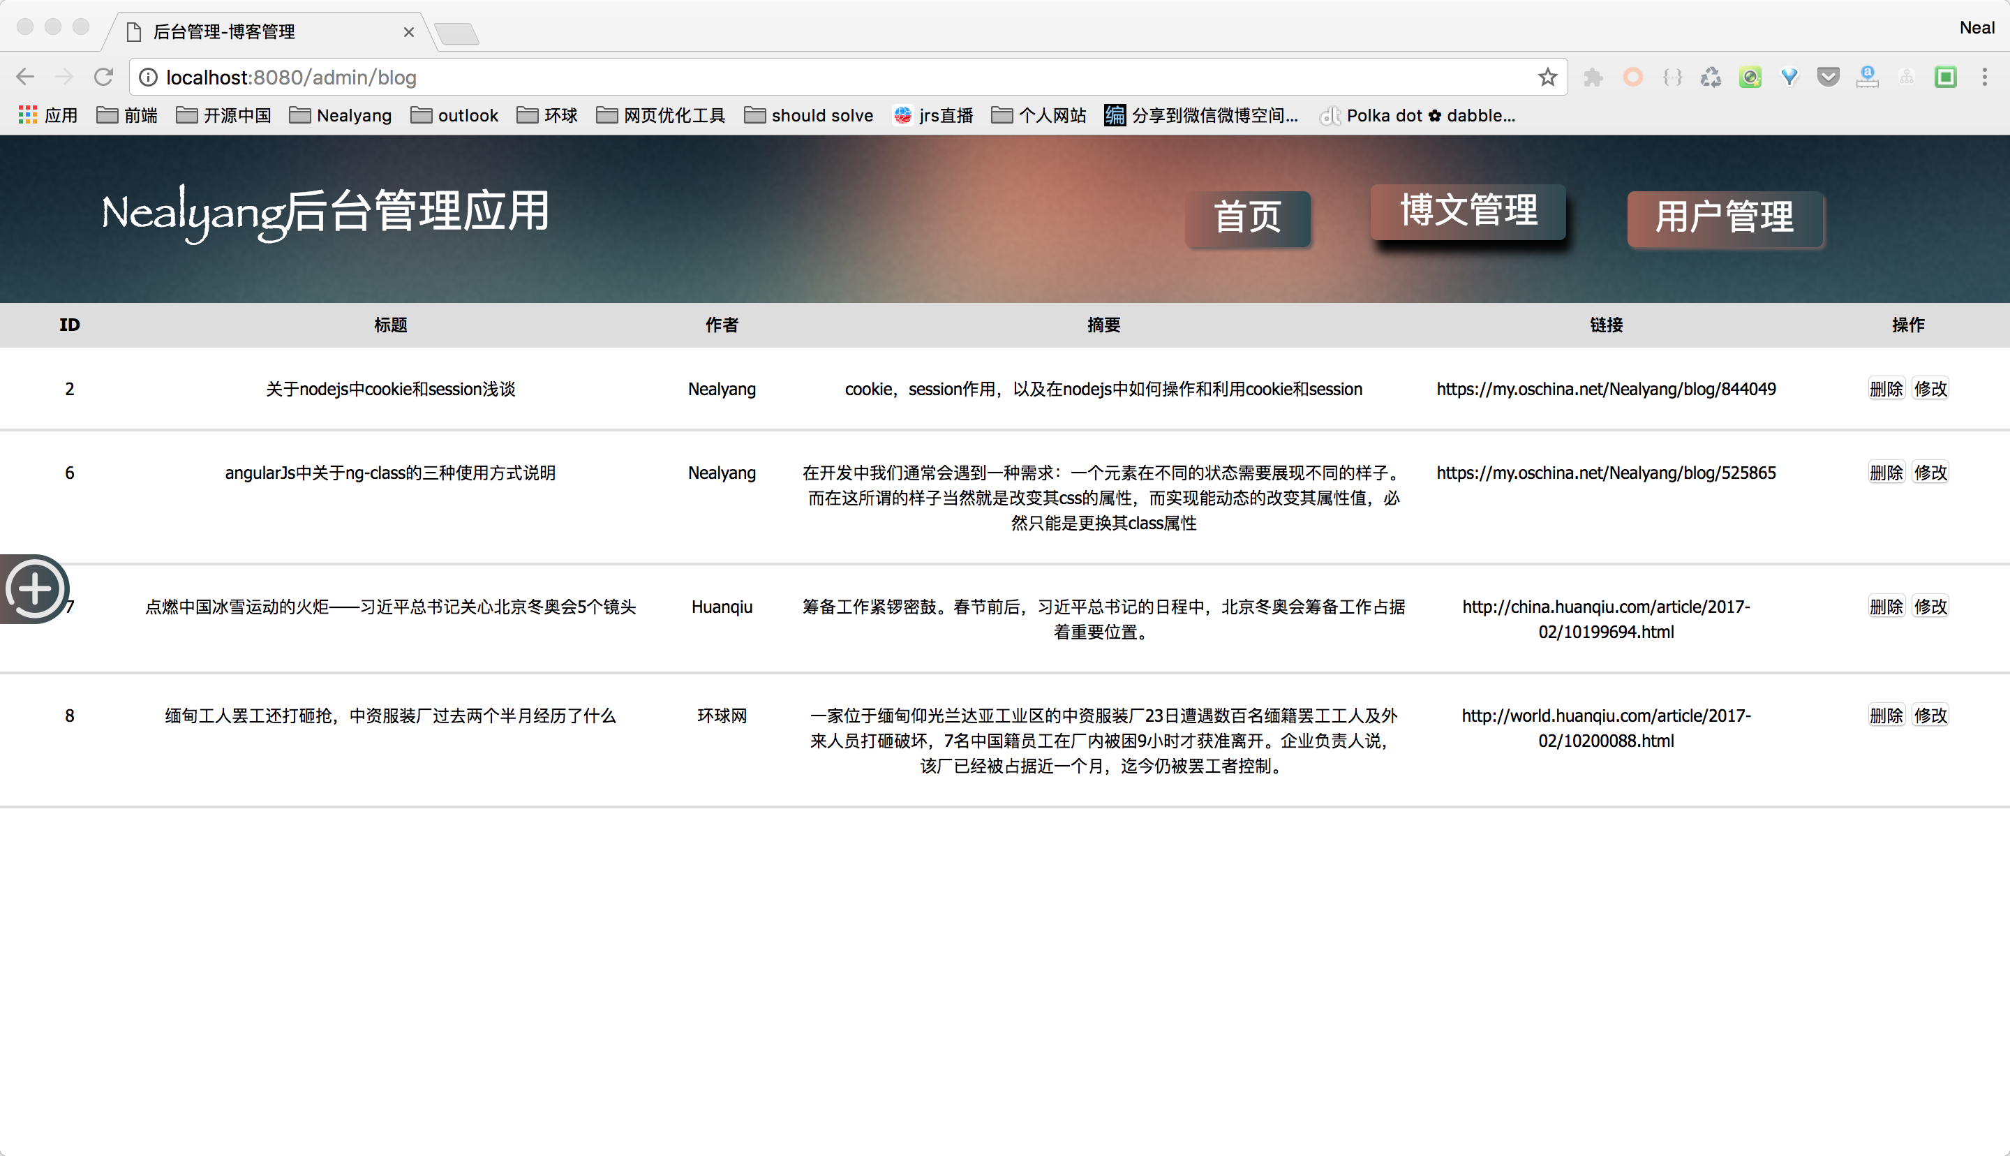Screen dimensions: 2010x1156
Task: Open the Chrome three-dot menu
Action: click(1983, 77)
